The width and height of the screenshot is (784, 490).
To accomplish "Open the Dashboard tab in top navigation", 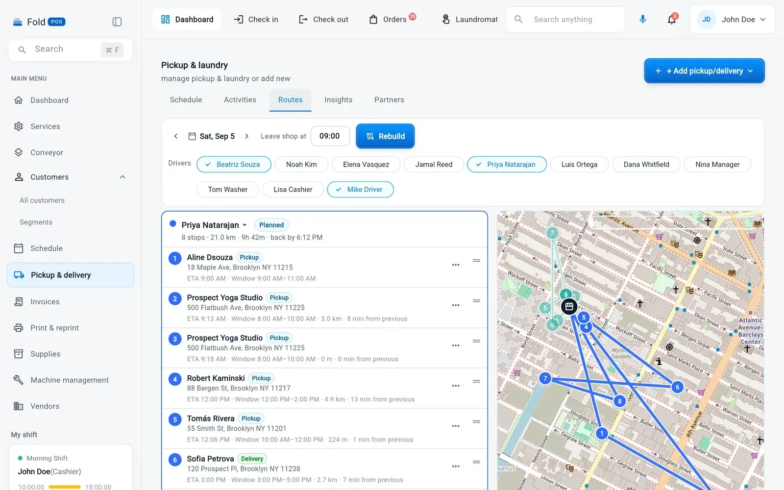I will click(x=187, y=20).
